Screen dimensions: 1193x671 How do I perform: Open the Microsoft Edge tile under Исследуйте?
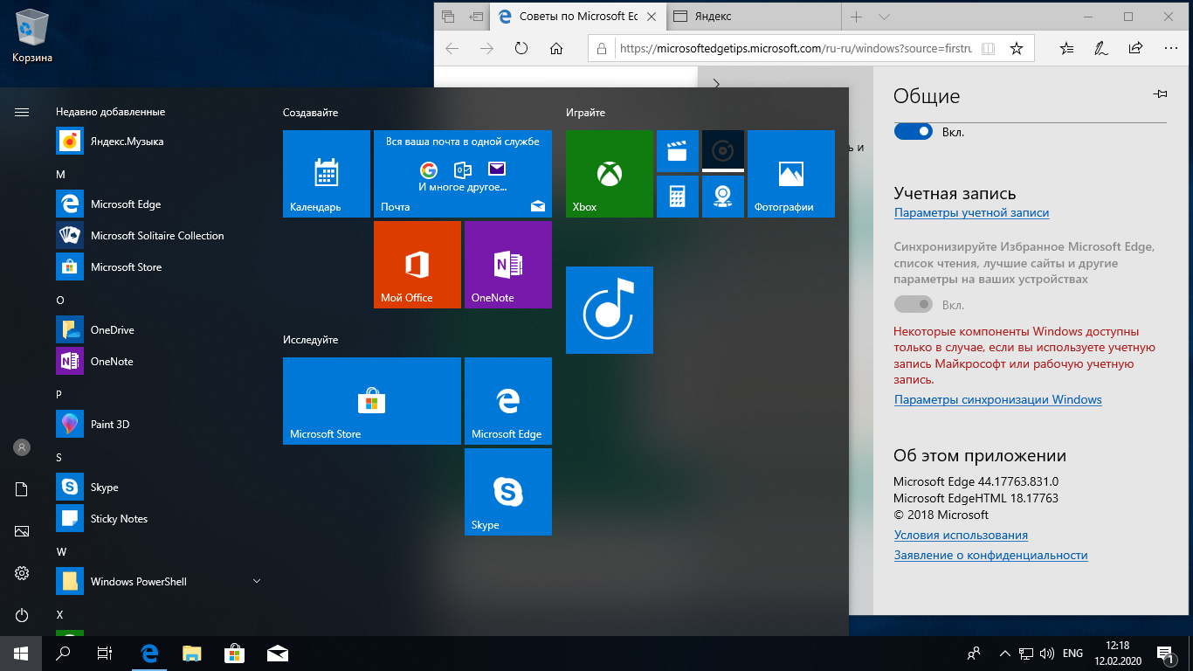click(508, 401)
